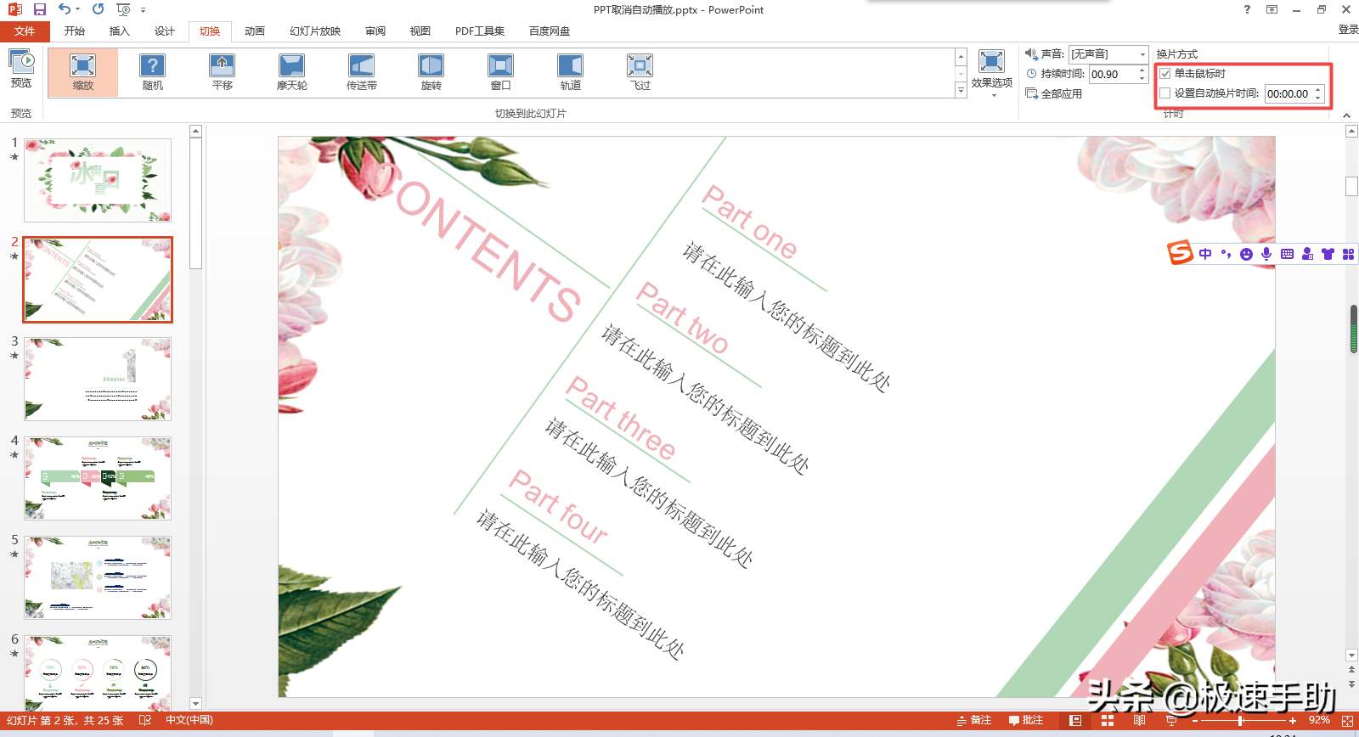The width and height of the screenshot is (1359, 737).
Task: Click the 中文(中国) language indicator
Action: pos(189,720)
